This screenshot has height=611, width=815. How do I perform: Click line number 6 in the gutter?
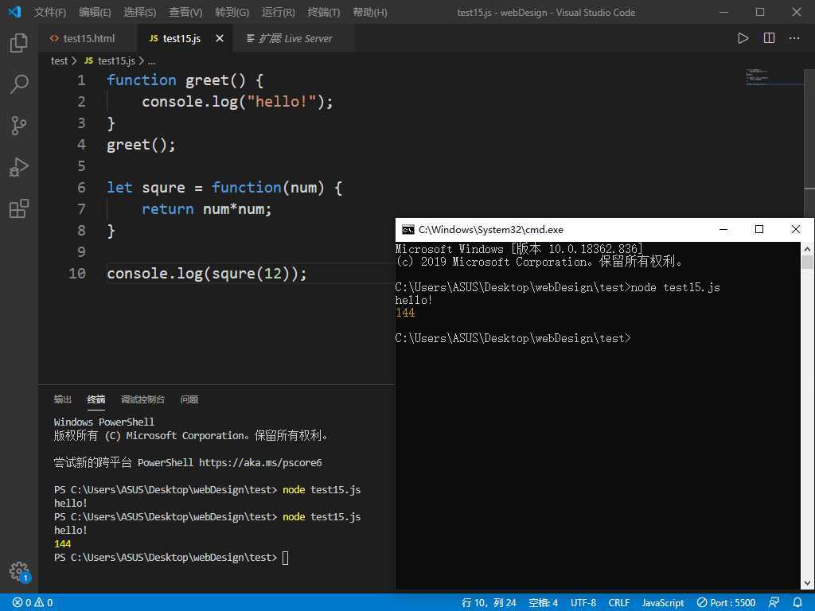click(x=81, y=187)
